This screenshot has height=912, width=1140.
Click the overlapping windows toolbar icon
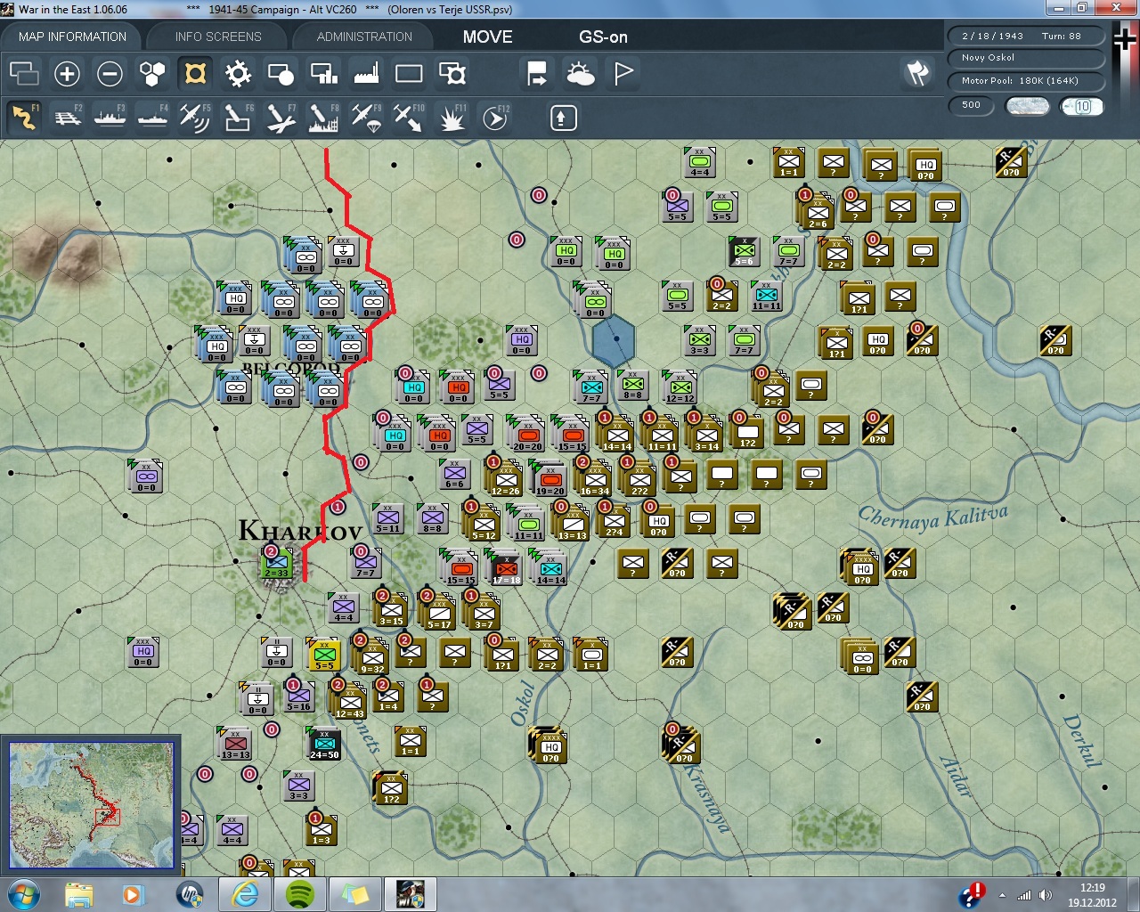(x=24, y=73)
